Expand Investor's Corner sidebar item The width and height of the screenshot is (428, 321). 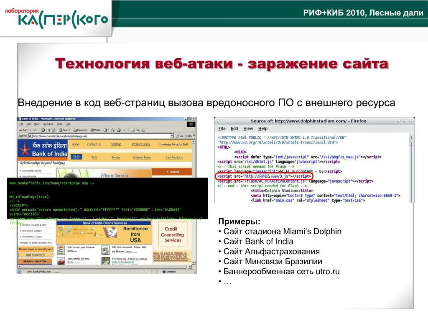click(x=31, y=231)
